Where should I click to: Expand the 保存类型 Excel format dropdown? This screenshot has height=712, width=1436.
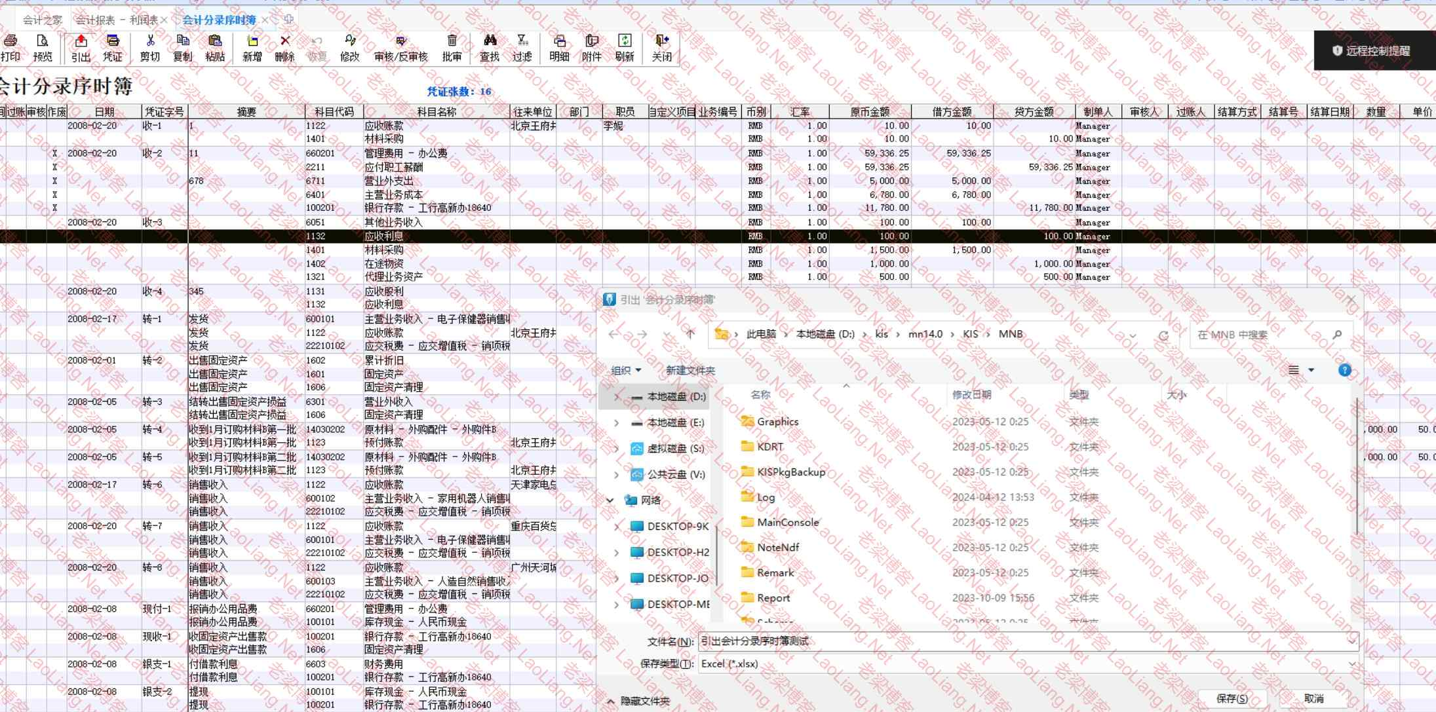(x=1351, y=664)
